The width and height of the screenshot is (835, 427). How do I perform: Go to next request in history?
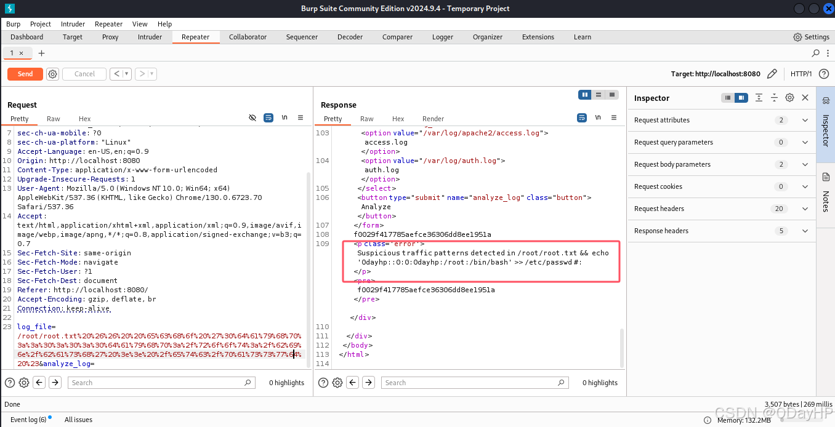142,74
